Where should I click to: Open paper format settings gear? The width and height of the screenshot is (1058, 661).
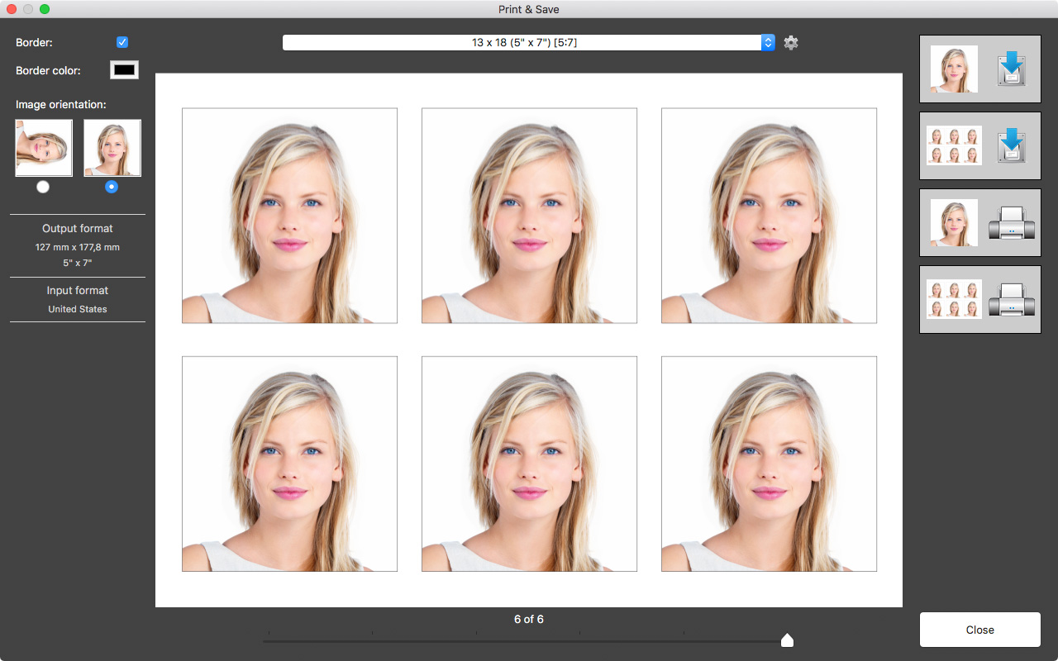click(x=791, y=43)
